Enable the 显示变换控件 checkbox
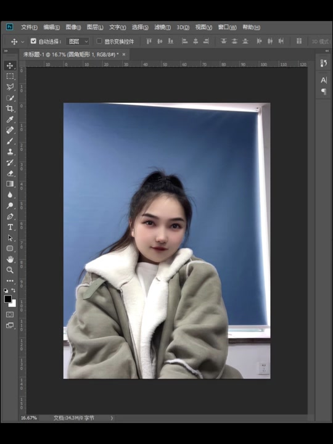 (99, 41)
